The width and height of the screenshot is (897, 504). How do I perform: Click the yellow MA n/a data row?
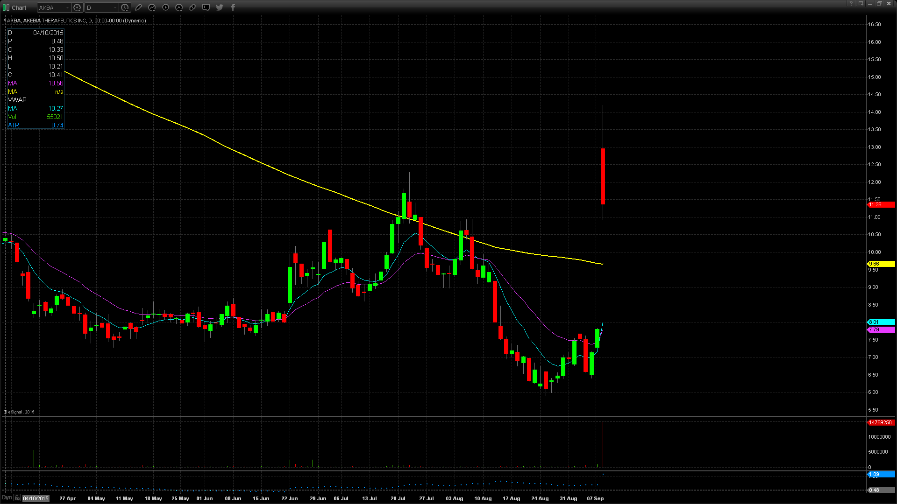tap(36, 92)
